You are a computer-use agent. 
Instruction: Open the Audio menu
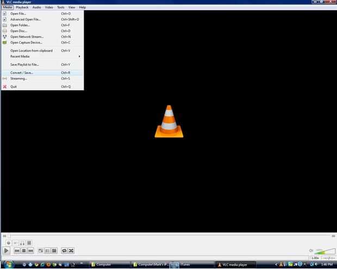[x=36, y=7]
